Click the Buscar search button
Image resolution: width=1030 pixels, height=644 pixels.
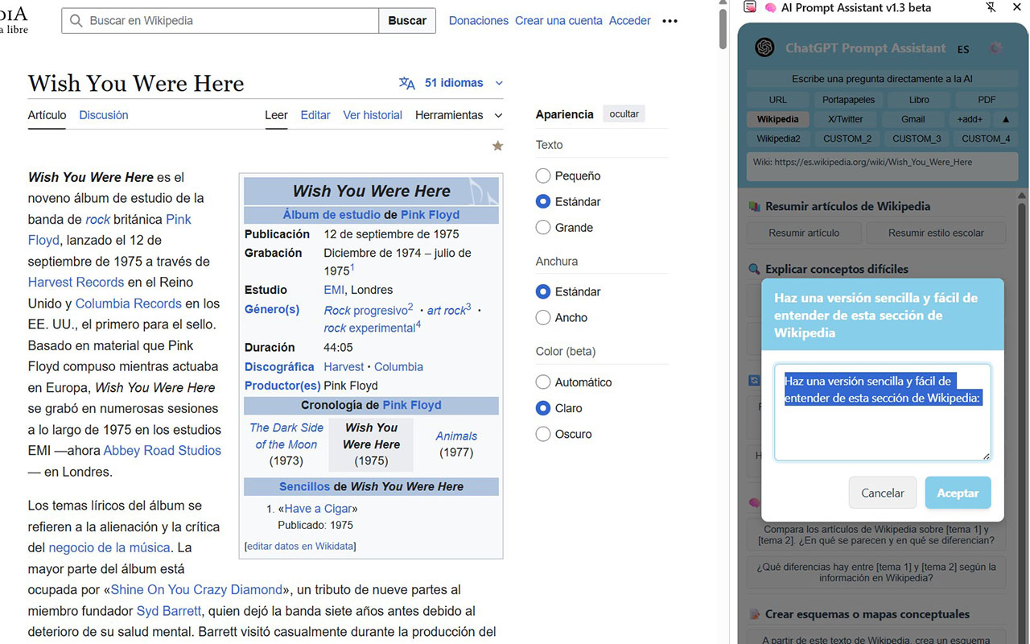[407, 21]
